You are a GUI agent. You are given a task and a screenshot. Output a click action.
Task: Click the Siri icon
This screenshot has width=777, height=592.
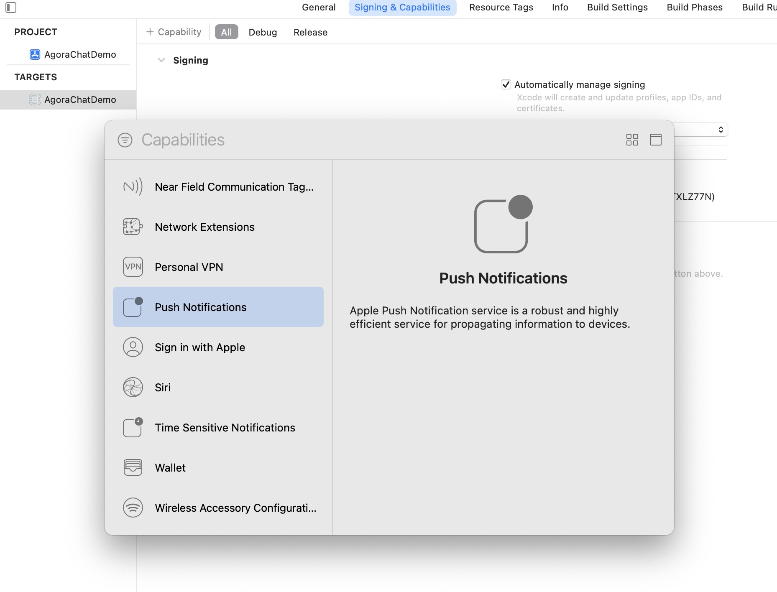pyautogui.click(x=133, y=387)
